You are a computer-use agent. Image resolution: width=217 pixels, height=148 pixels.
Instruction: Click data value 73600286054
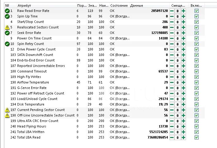click(158, 138)
